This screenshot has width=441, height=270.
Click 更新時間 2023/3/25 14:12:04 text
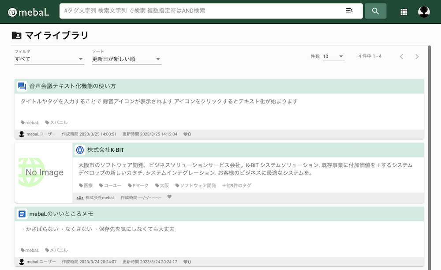pyautogui.click(x=149, y=134)
